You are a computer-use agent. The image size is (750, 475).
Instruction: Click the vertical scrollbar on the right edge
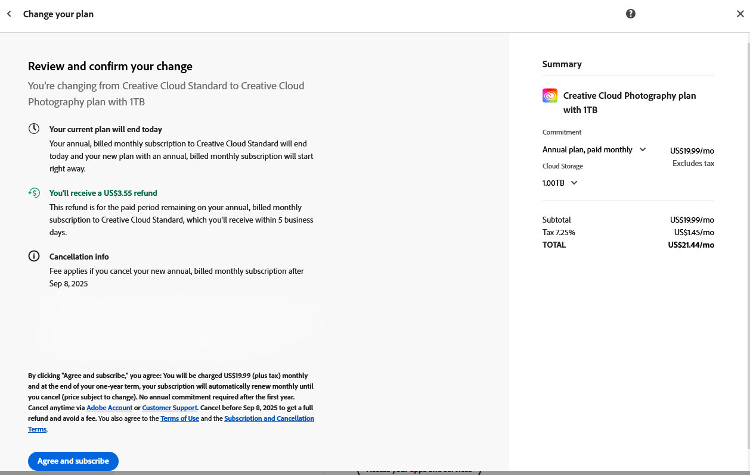click(x=748, y=238)
